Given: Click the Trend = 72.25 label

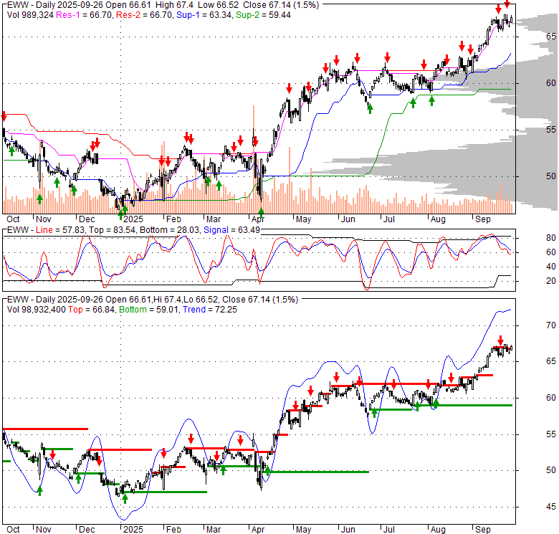Looking at the screenshot, I should 210,310.
